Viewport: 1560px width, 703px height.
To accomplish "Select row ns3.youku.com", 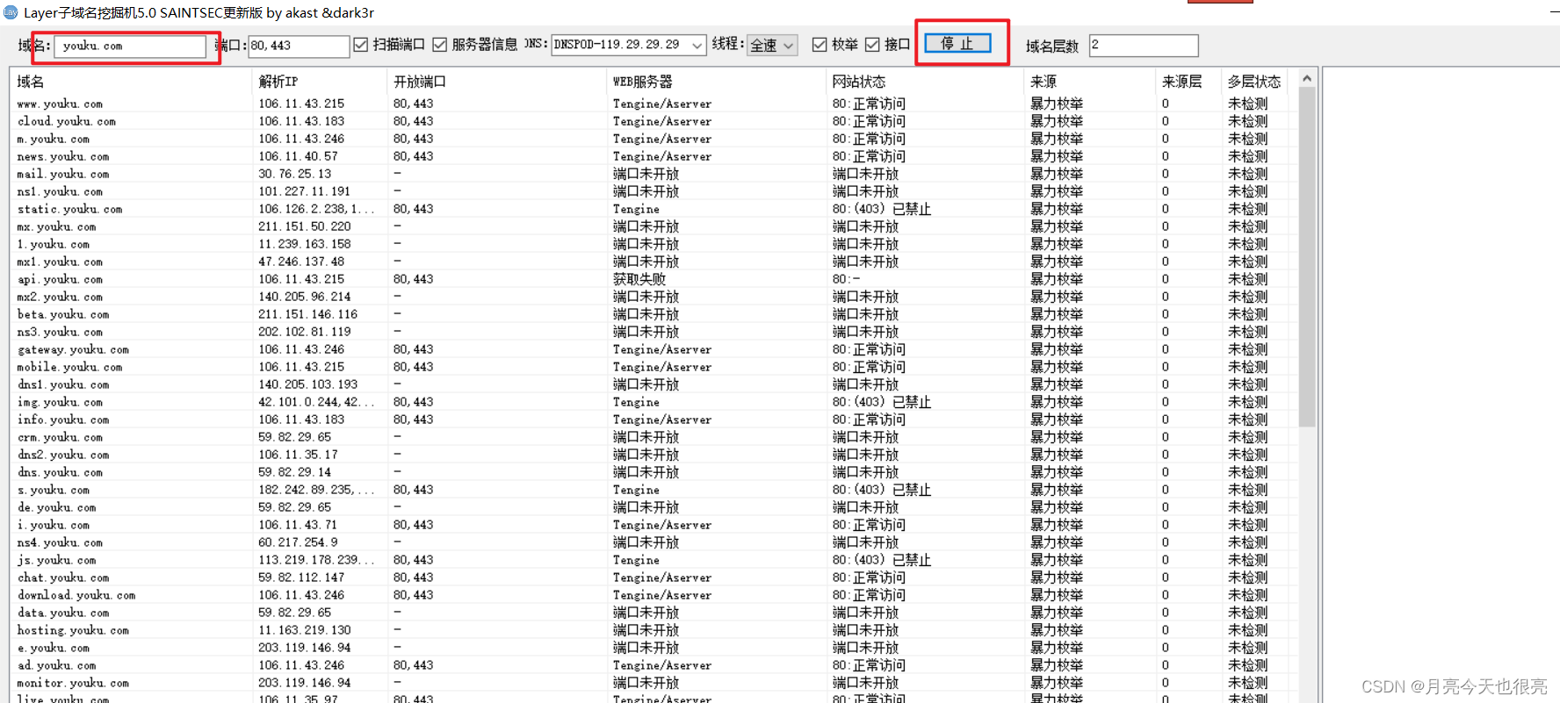I will (x=654, y=332).
